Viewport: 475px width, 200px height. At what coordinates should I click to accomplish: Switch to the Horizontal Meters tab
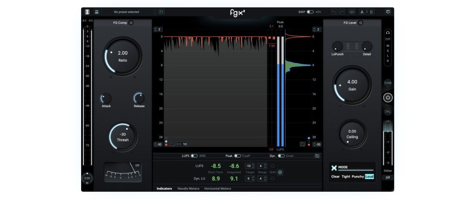point(218,188)
